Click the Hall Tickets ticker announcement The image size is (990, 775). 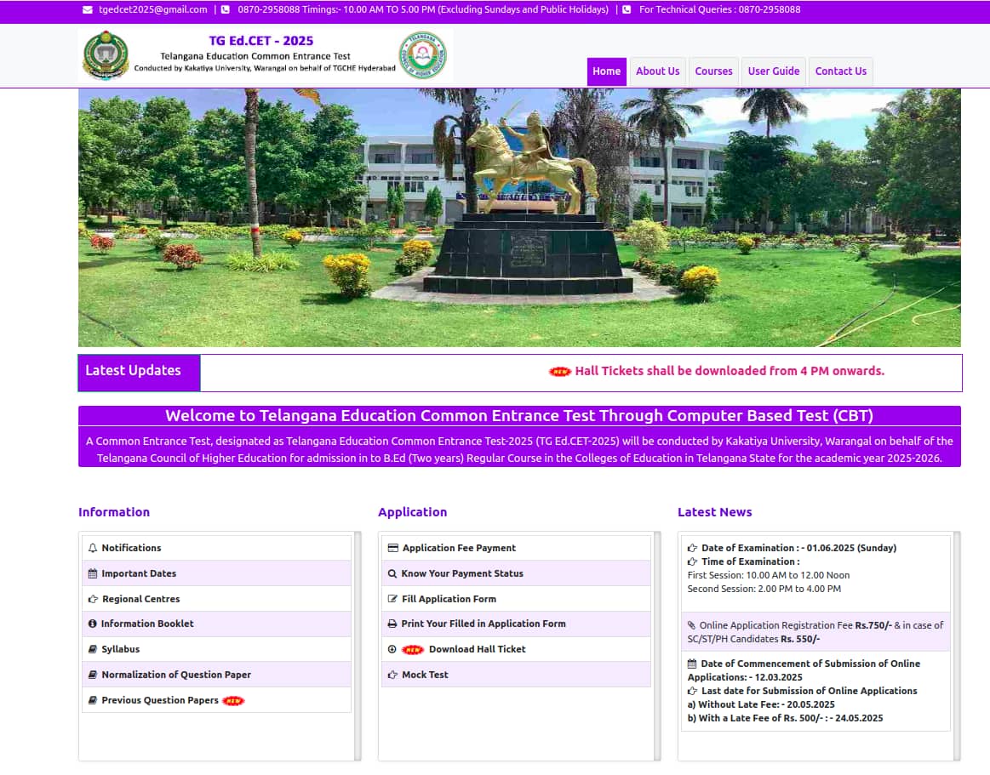click(x=730, y=371)
